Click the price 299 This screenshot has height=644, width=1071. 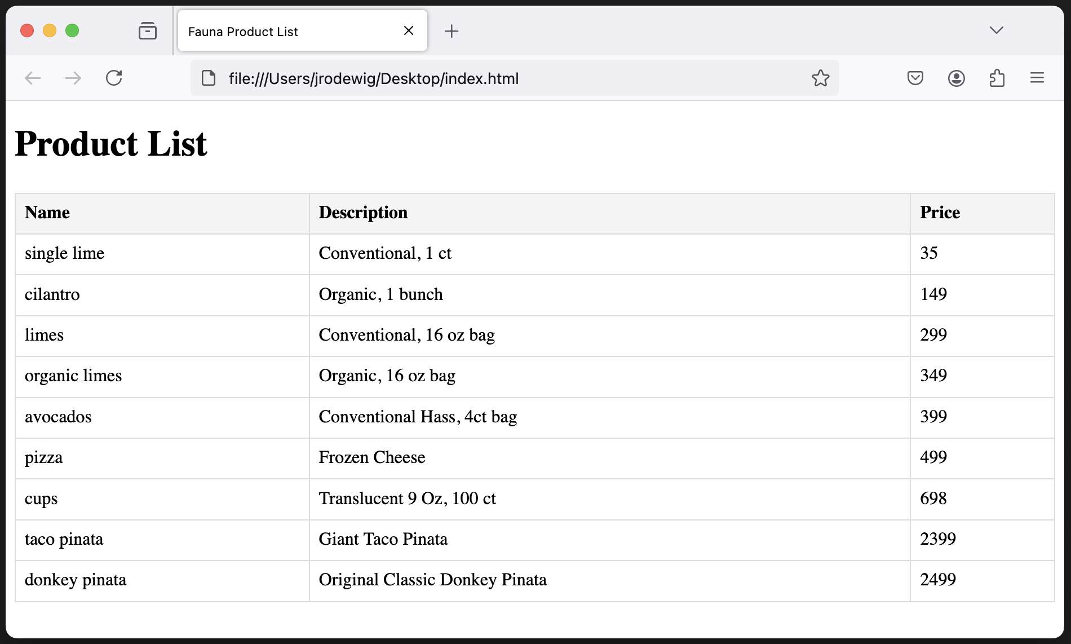click(933, 335)
